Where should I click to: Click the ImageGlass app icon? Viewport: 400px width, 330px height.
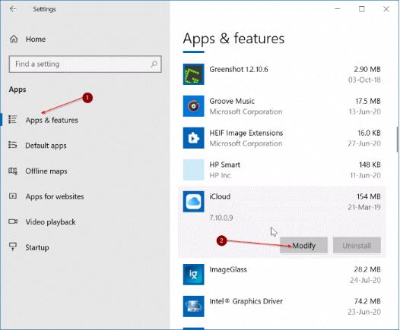click(193, 275)
